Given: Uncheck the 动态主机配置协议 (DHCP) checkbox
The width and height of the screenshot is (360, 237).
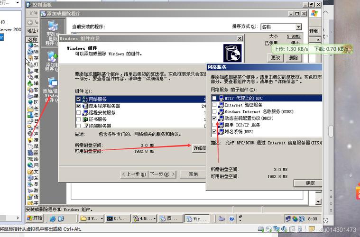Looking at the screenshot, I should [214, 118].
